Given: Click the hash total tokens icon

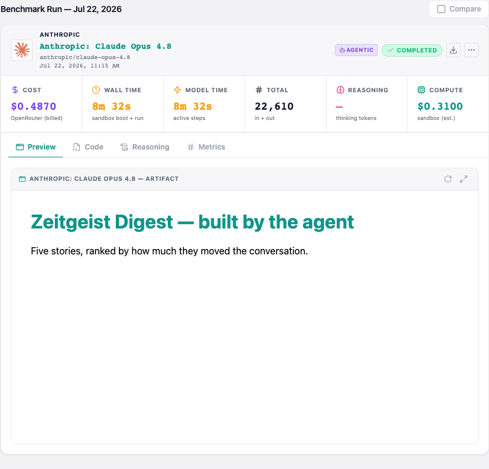Looking at the screenshot, I should pyautogui.click(x=259, y=90).
